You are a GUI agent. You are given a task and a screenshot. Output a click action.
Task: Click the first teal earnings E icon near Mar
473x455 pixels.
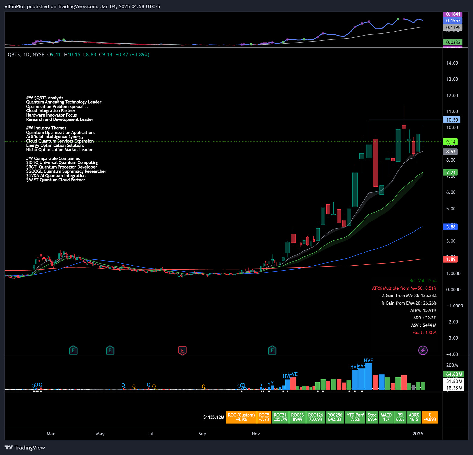coord(73,350)
